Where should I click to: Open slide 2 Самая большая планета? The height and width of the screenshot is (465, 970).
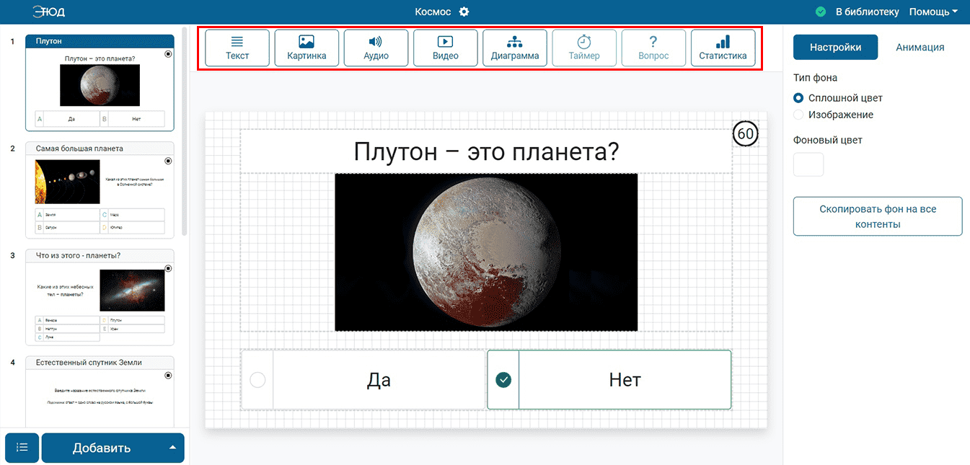click(x=100, y=190)
